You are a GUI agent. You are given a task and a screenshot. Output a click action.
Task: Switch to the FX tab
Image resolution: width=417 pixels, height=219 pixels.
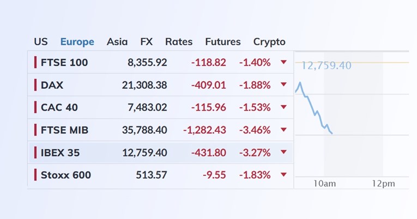(146, 42)
